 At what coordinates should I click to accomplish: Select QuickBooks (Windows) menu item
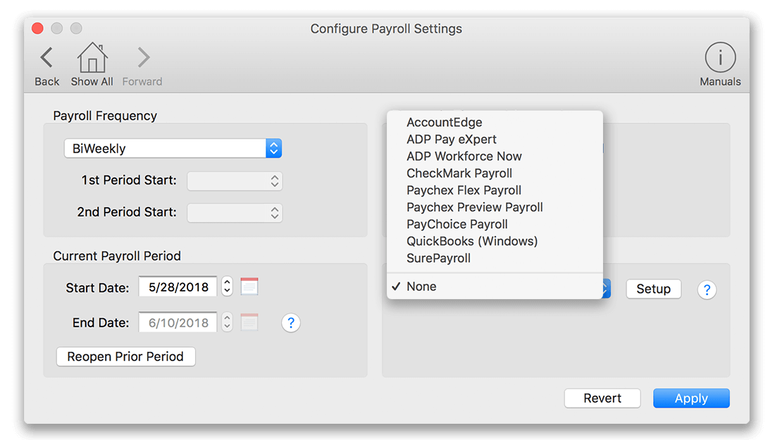[472, 241]
